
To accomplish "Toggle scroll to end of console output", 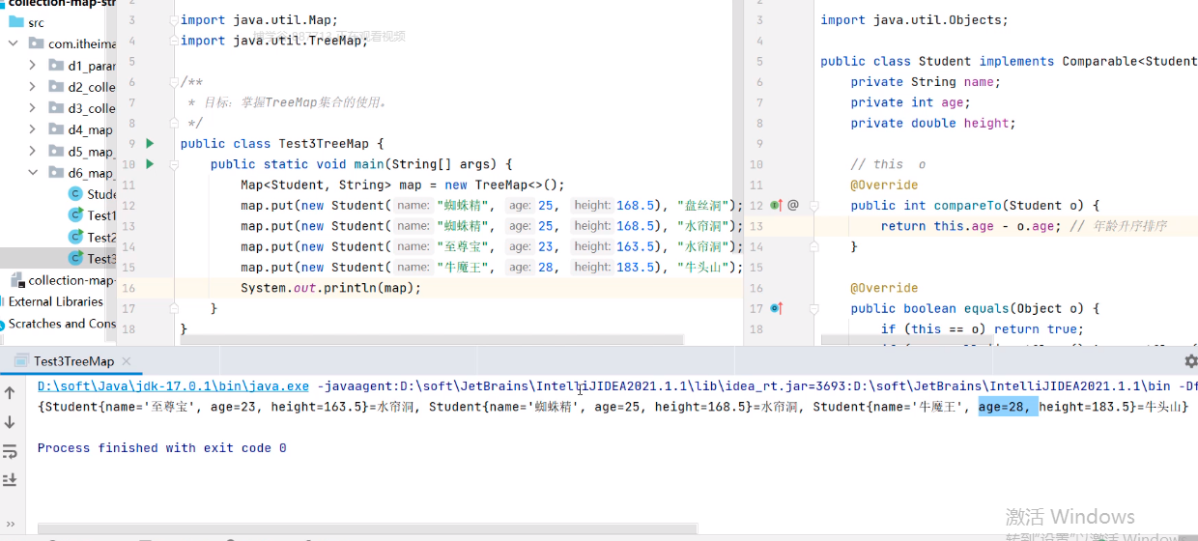I will pos(10,479).
